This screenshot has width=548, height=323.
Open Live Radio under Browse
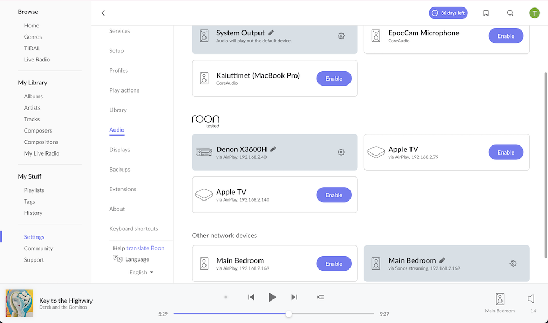click(x=37, y=60)
